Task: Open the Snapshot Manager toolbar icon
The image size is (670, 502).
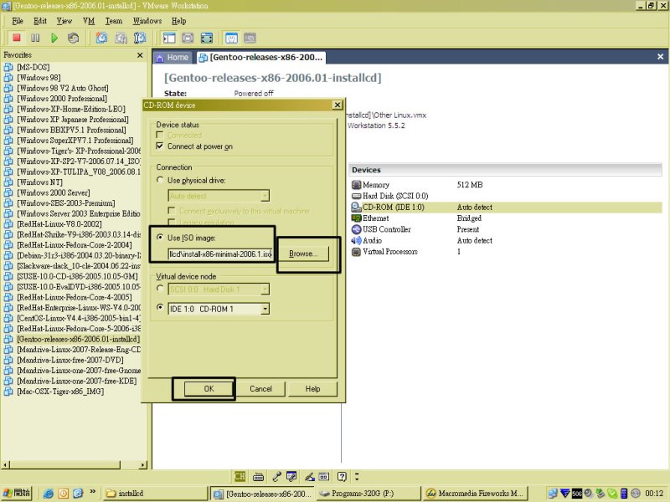Action: pos(140,38)
